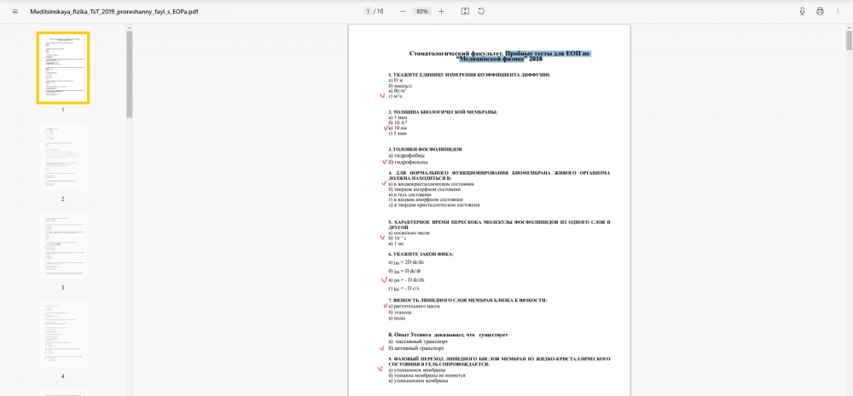The image size is (853, 396).
Task: Click the highlighted title text "Пробные тесты для ЕОП по"
Action: click(548, 54)
